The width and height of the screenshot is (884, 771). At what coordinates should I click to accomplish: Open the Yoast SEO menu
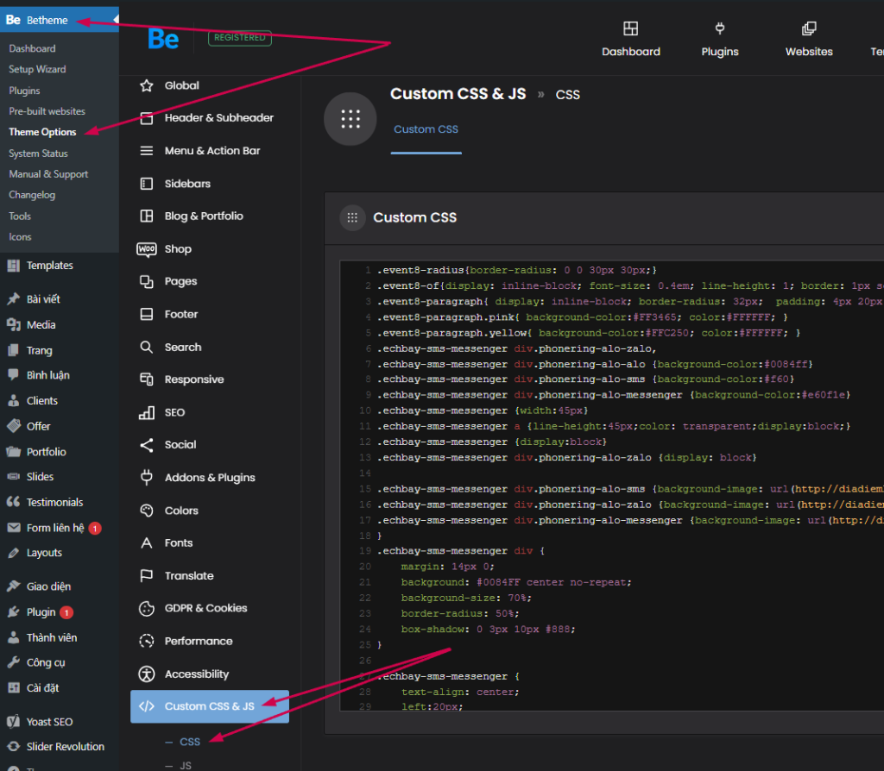coord(49,722)
